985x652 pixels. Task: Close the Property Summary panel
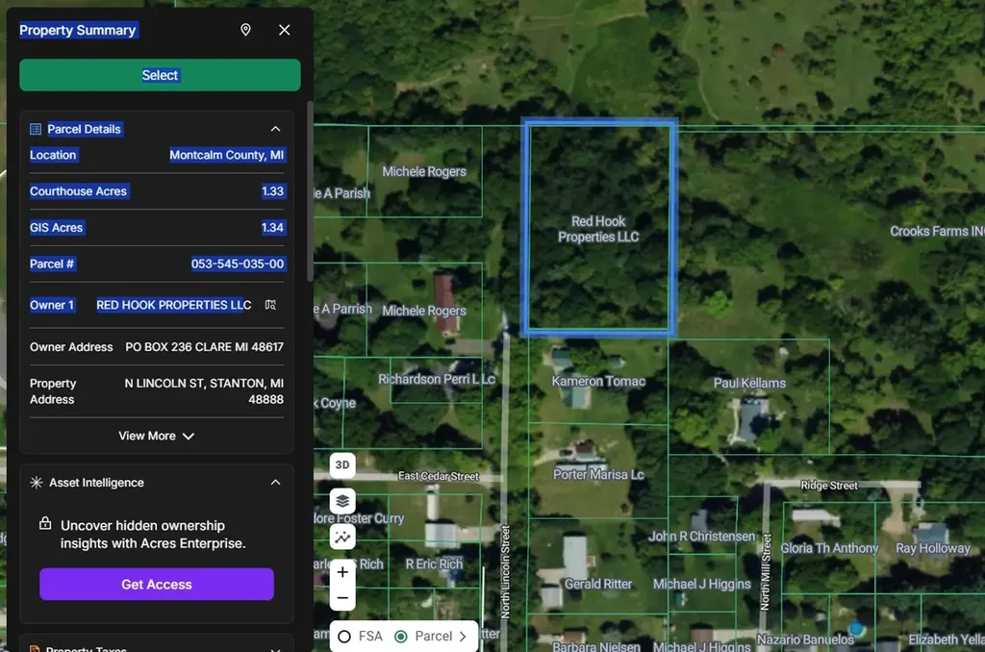(x=285, y=30)
